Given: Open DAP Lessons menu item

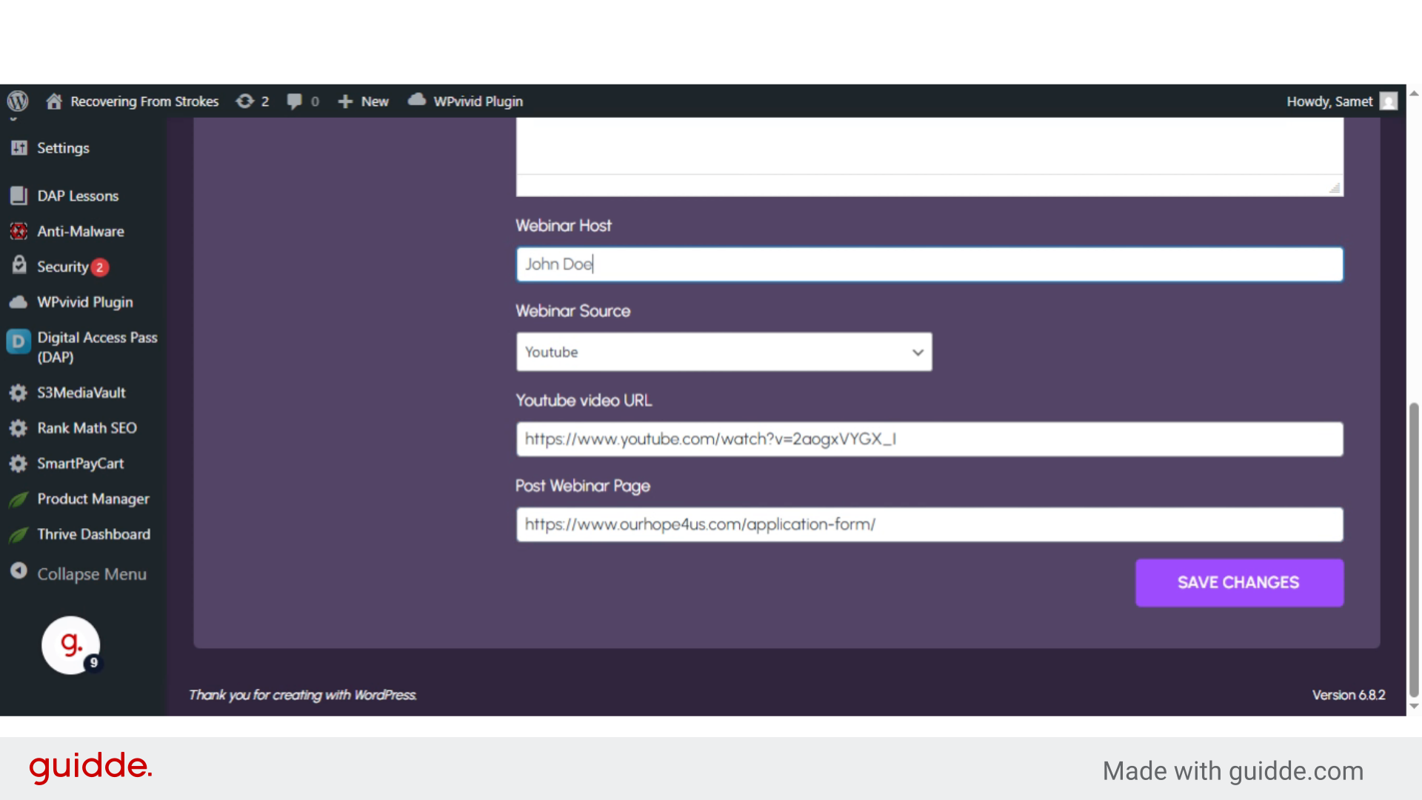Looking at the screenshot, I should (78, 196).
